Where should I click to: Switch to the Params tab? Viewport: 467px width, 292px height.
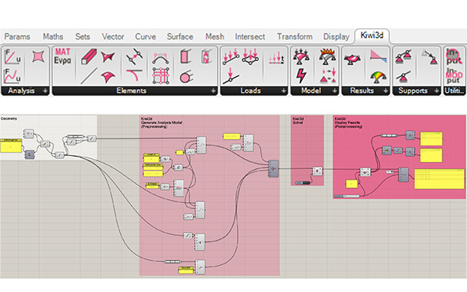pyautogui.click(x=17, y=37)
